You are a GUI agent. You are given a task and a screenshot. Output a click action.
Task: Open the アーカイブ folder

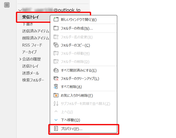(x=30, y=52)
